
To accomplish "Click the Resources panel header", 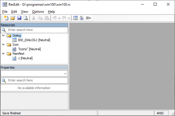I will [x=34, y=25].
